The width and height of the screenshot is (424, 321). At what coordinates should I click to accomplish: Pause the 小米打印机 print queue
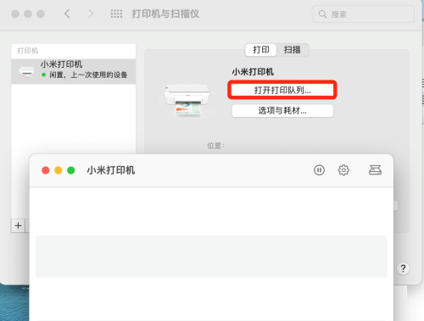319,170
